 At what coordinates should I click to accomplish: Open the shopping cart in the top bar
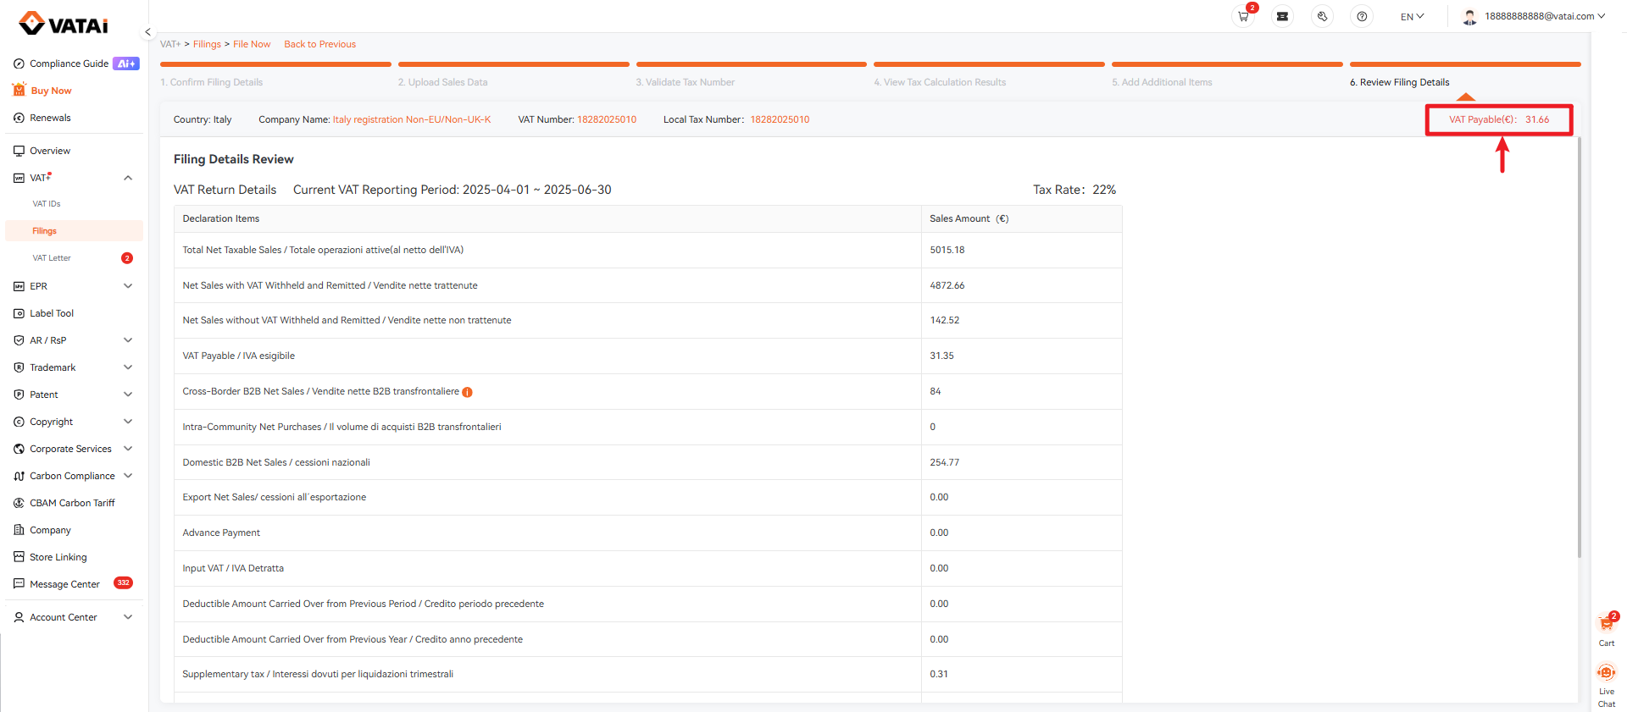(x=1243, y=16)
